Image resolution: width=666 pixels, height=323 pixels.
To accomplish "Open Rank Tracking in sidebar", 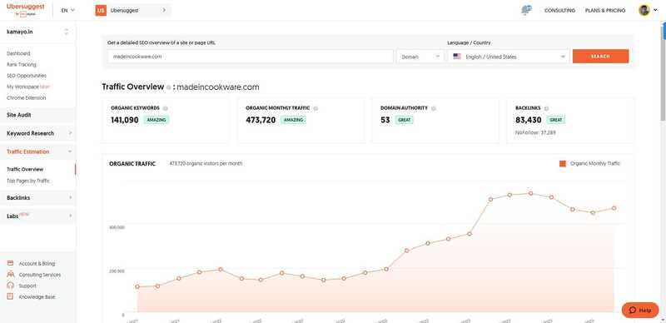I will click(x=22, y=65).
